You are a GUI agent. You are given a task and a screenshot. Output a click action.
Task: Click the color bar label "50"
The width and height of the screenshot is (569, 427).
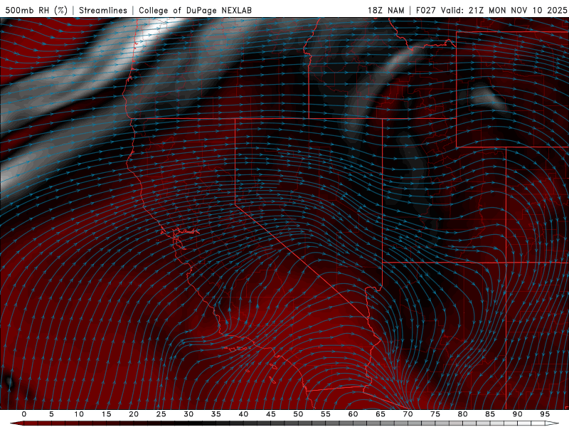pos(298,414)
